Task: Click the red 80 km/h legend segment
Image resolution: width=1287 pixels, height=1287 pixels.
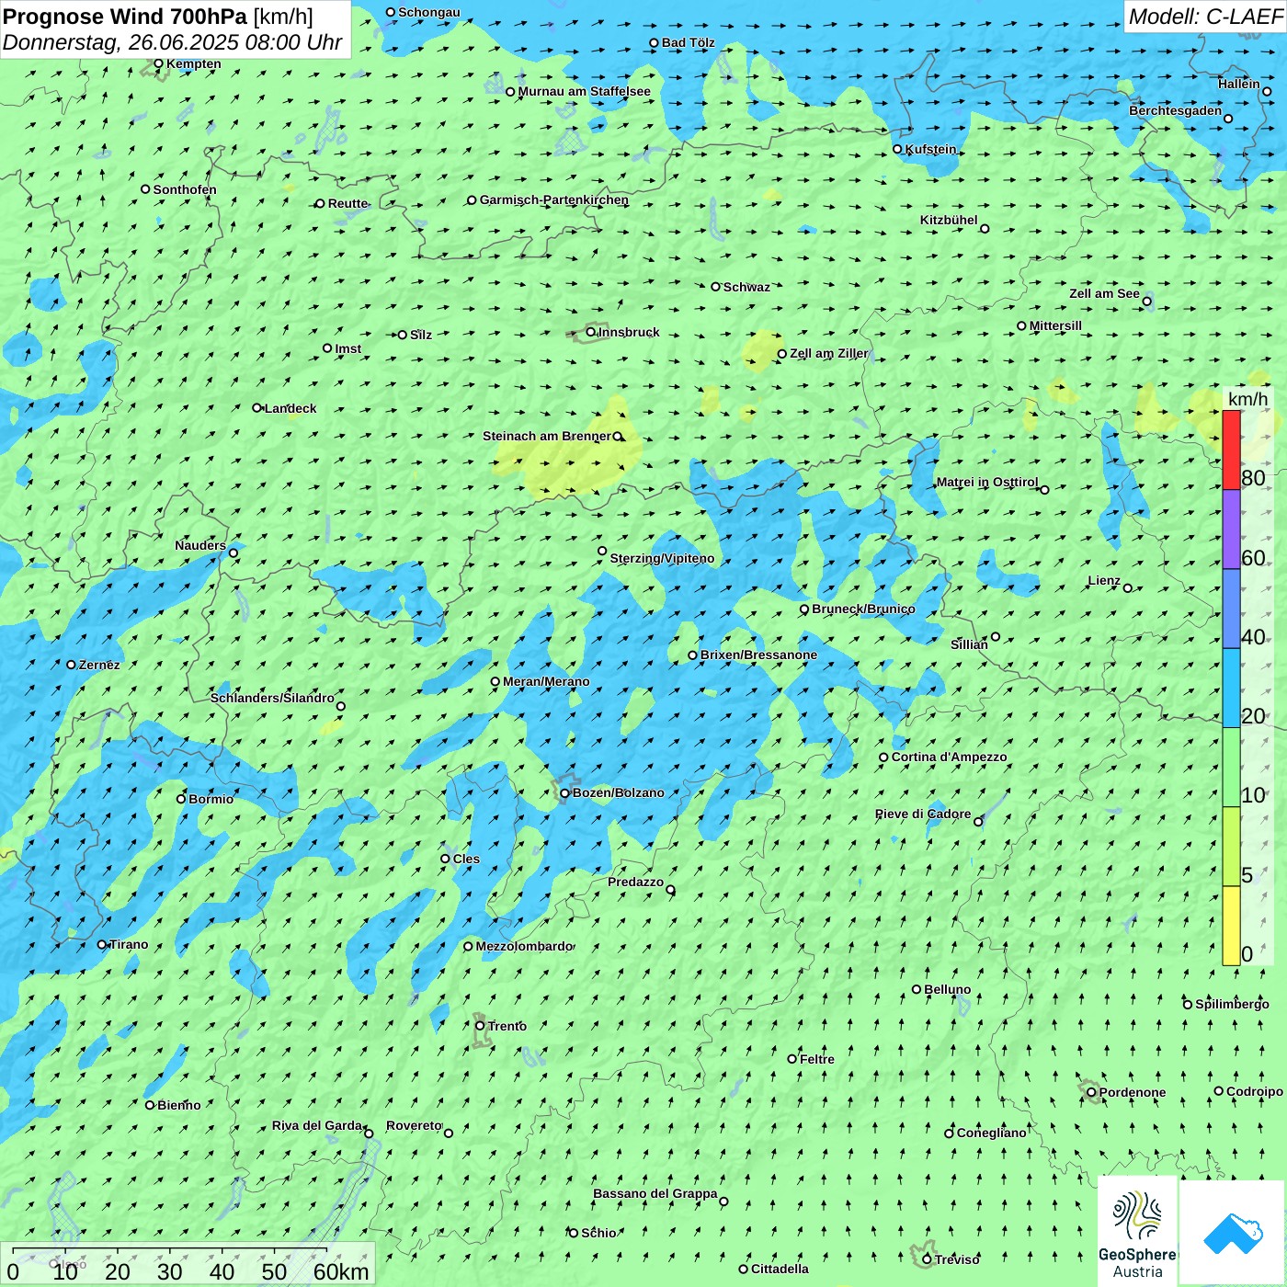Action: 1231,450
